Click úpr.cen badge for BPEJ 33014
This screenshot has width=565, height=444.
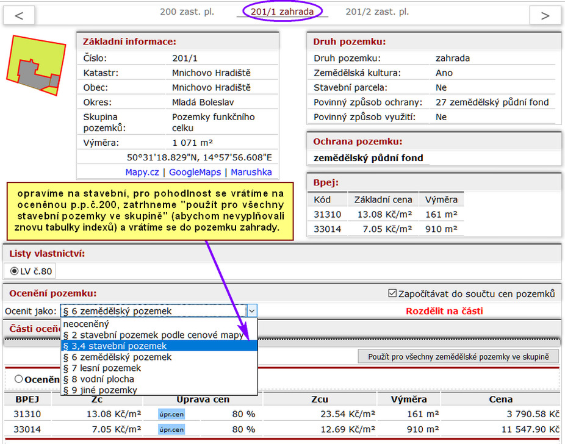tap(171, 429)
